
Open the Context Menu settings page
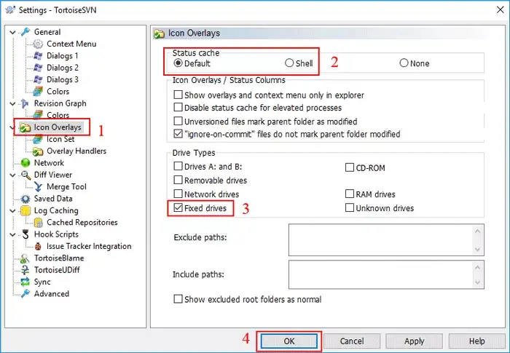71,44
